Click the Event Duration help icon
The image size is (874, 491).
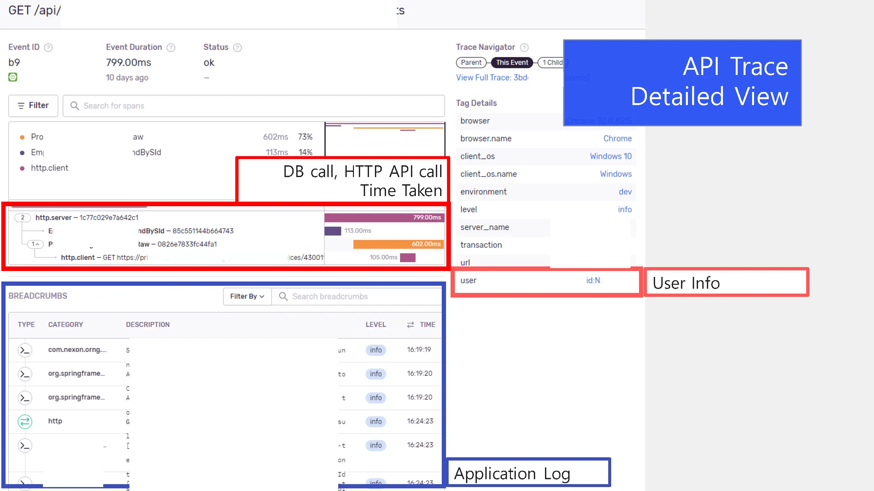coord(171,47)
